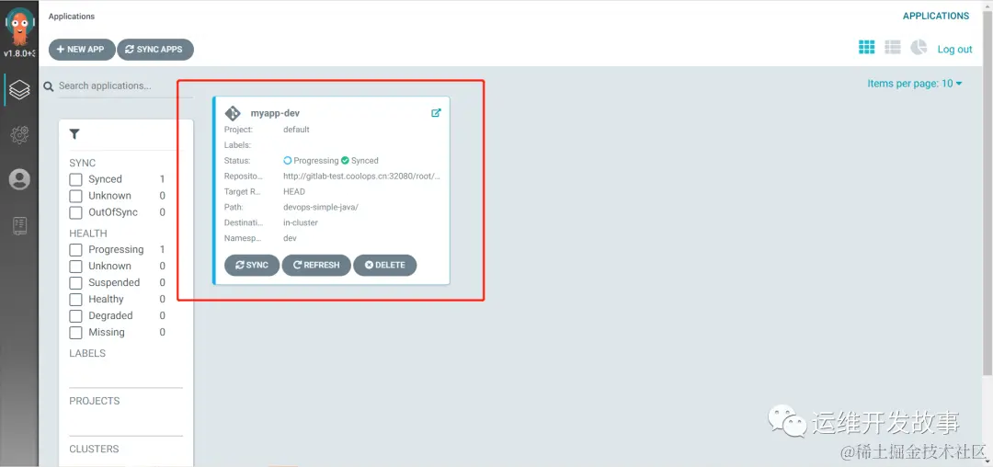Click the default project value

point(296,129)
